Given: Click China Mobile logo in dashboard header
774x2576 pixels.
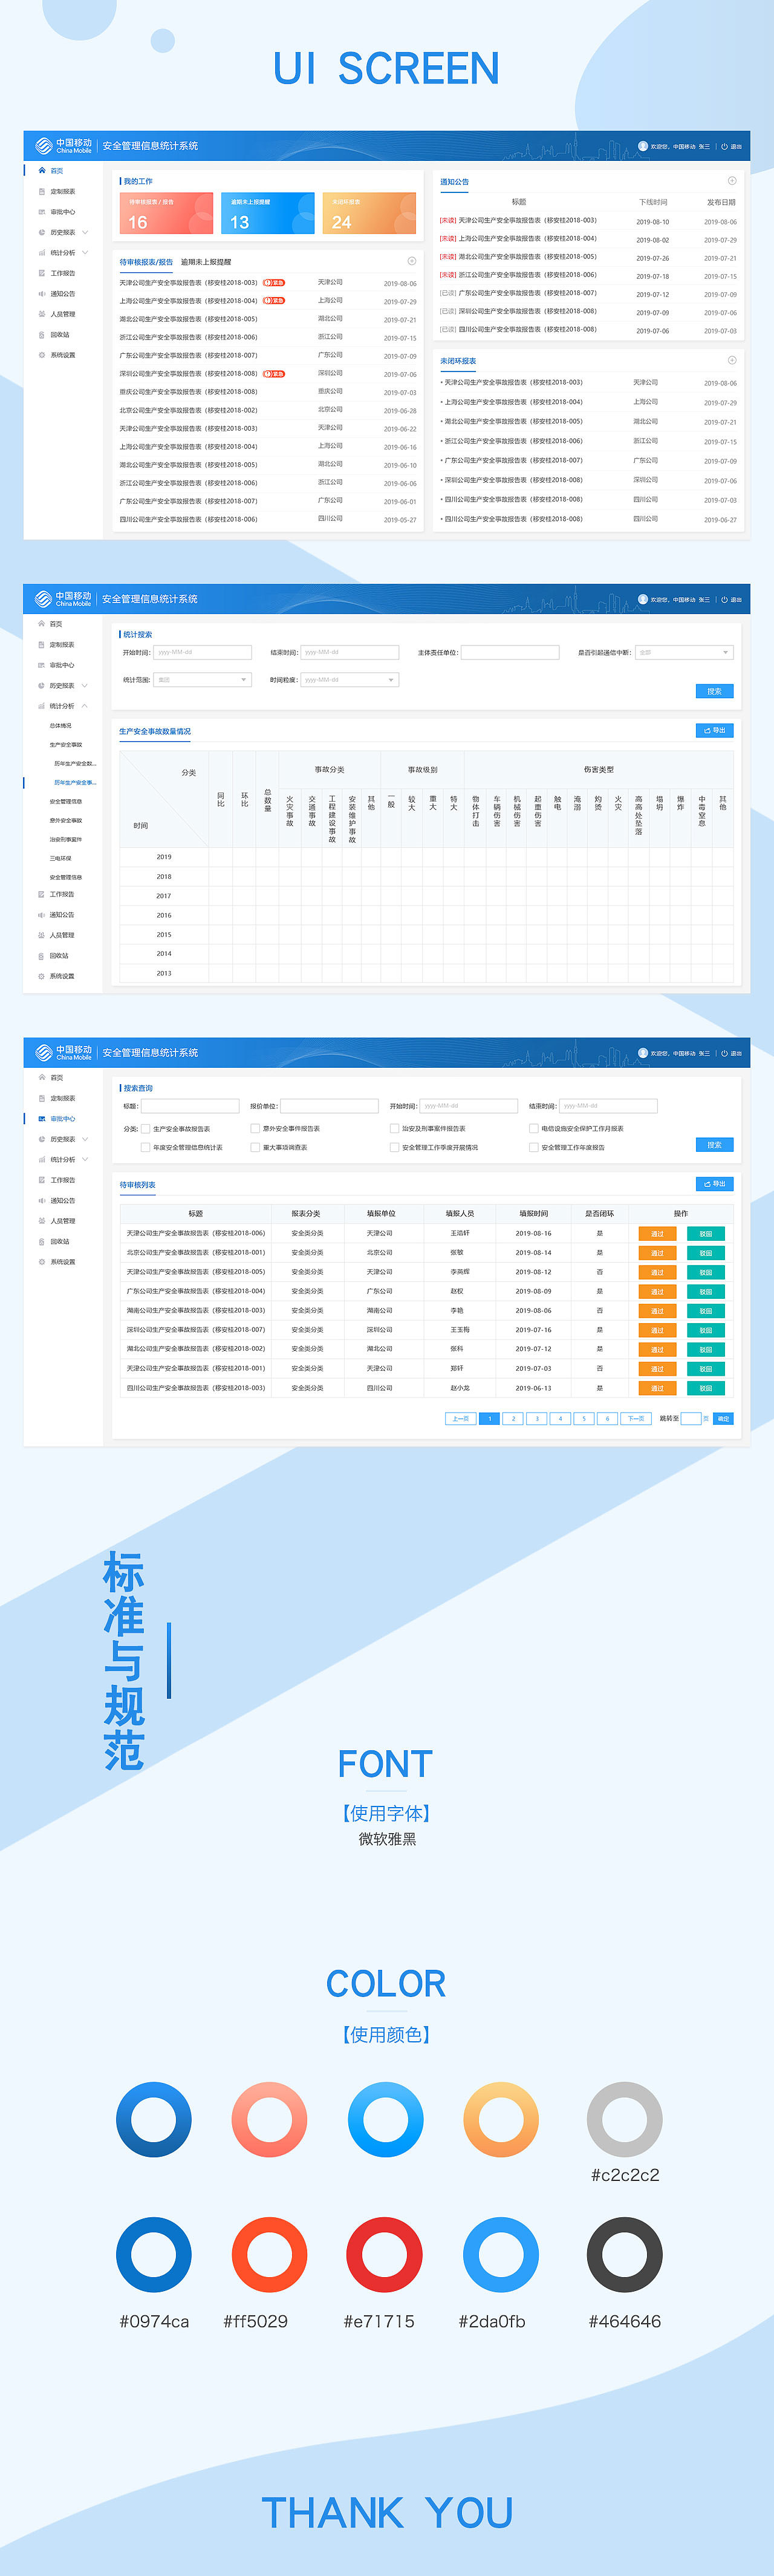Looking at the screenshot, I should coord(63,146).
